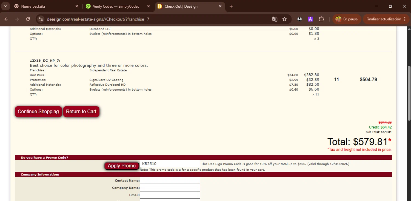Viewport: 411px width, 201px height.
Task: Click Return to Cart button
Action: pos(81,111)
